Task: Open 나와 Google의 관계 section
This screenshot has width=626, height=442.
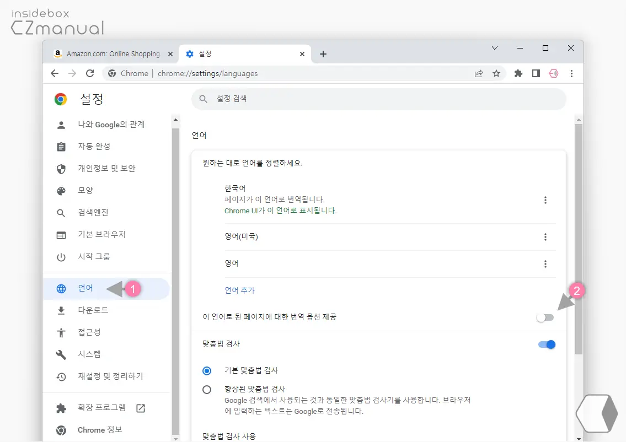Action: [106, 125]
